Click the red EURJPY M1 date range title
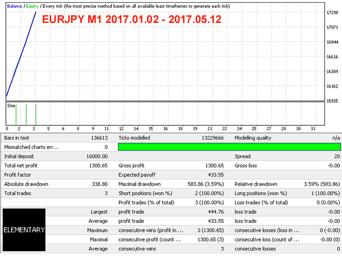This screenshot has height=256, width=342. pos(131,19)
